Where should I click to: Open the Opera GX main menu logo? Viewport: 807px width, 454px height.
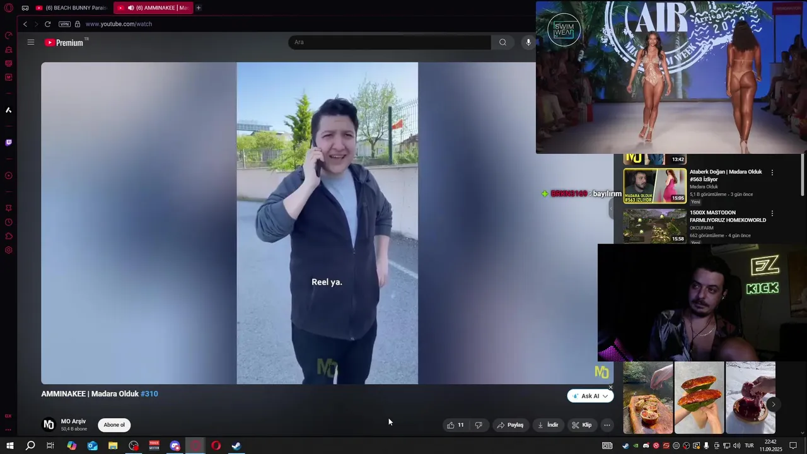point(9,8)
